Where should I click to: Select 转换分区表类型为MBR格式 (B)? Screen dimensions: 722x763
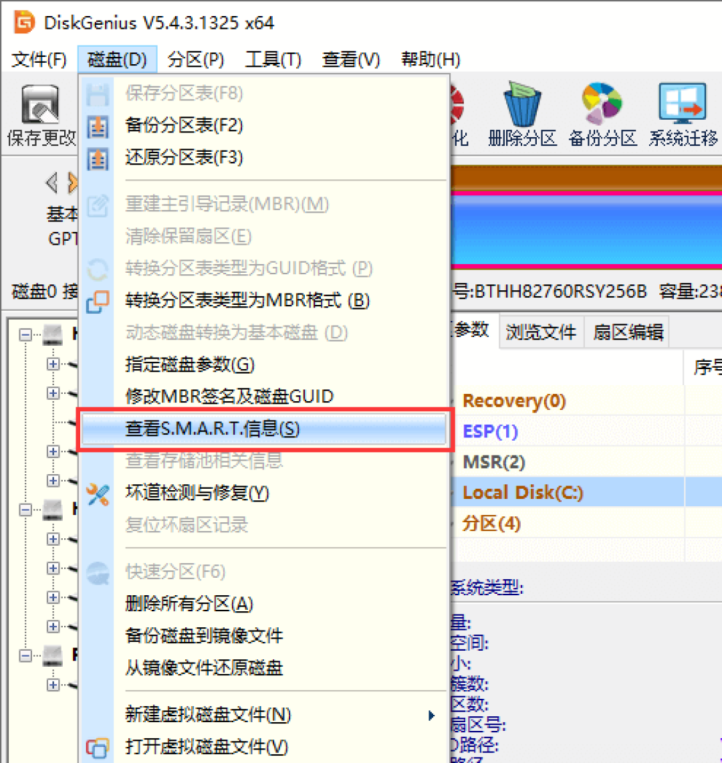[264, 300]
